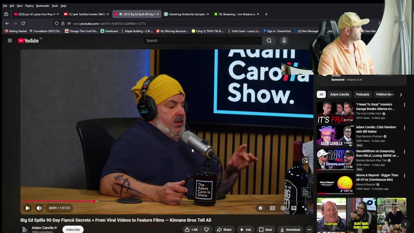This screenshot has height=233, width=414.
Task: Click the 24:01 / 1:37:22 time display
Action: point(59,208)
